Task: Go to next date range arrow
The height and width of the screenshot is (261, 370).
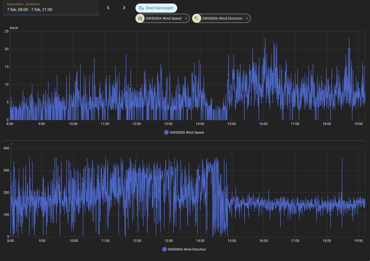Action: coord(124,8)
